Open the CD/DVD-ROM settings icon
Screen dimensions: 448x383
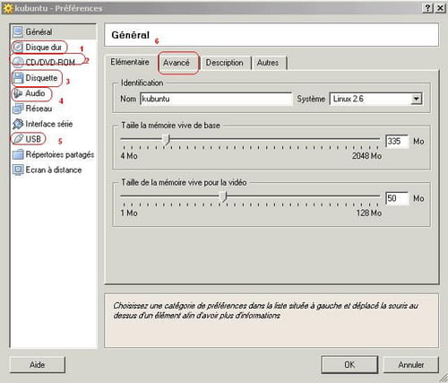[18, 63]
